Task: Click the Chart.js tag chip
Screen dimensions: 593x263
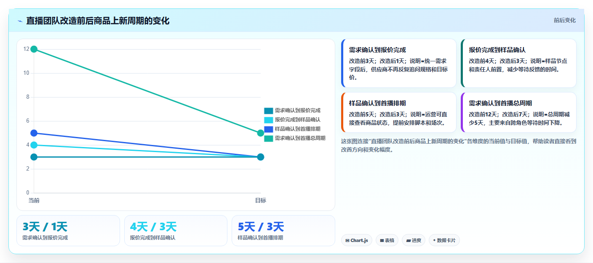Action: pos(357,240)
